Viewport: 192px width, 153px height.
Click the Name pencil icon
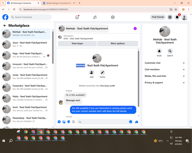(103, 73)
